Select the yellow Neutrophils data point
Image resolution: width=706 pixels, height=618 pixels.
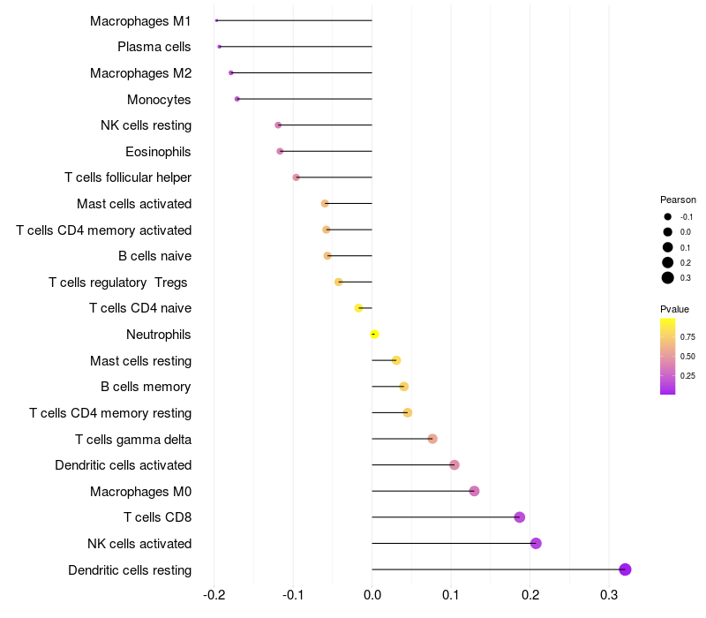[374, 335]
